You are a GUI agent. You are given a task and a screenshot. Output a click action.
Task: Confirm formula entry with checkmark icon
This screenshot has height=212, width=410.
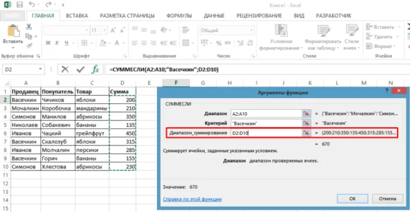click(80, 69)
